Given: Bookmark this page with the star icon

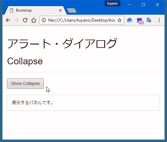Looking at the screenshot, I should (120, 20).
